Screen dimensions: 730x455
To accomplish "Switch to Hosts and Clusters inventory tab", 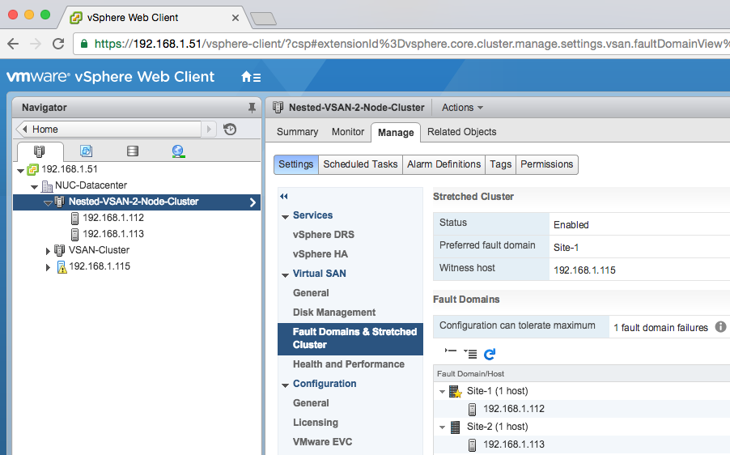I will click(40, 151).
